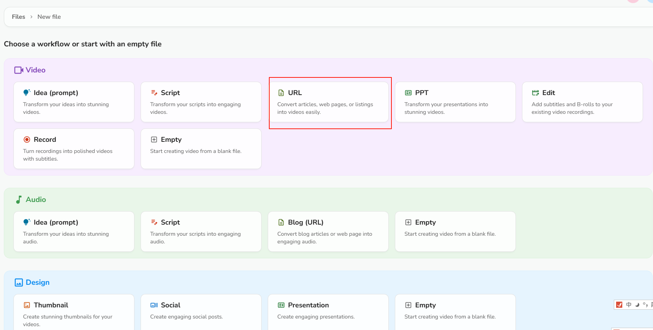Create an Empty design file
This screenshot has width=653, height=330.
pos(455,311)
